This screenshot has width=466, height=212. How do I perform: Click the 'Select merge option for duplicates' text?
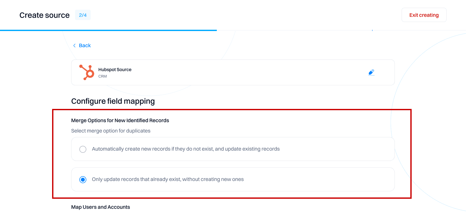(x=111, y=131)
